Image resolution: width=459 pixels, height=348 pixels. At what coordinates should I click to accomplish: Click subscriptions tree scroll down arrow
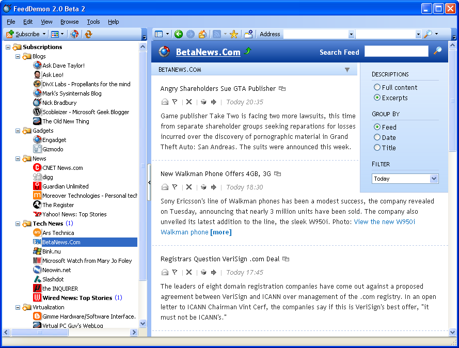coord(143,323)
